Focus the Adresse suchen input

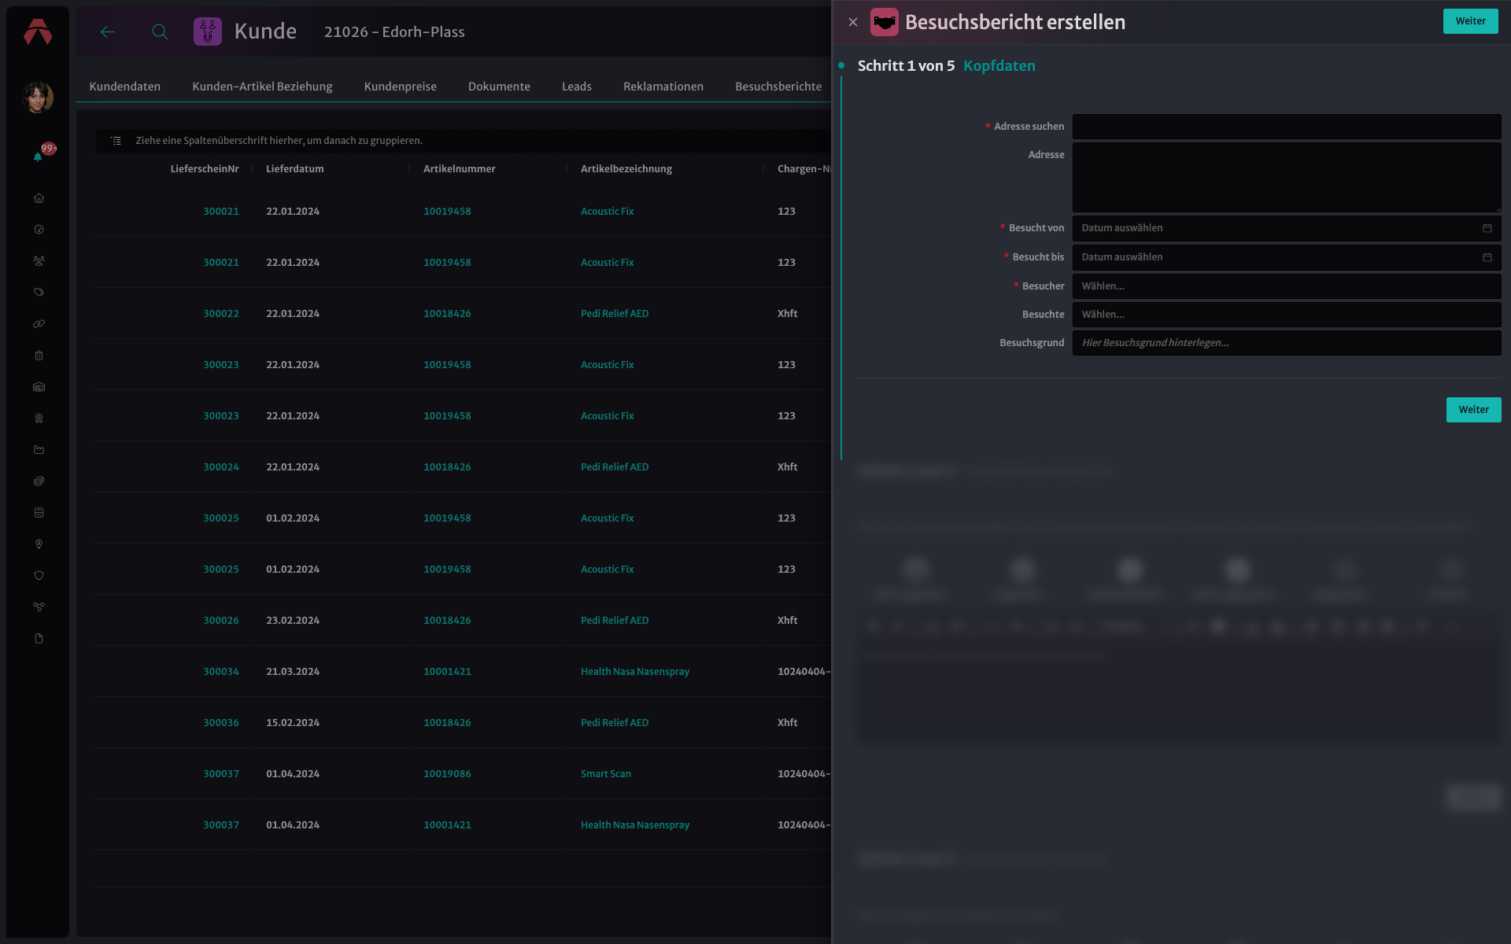(x=1287, y=127)
